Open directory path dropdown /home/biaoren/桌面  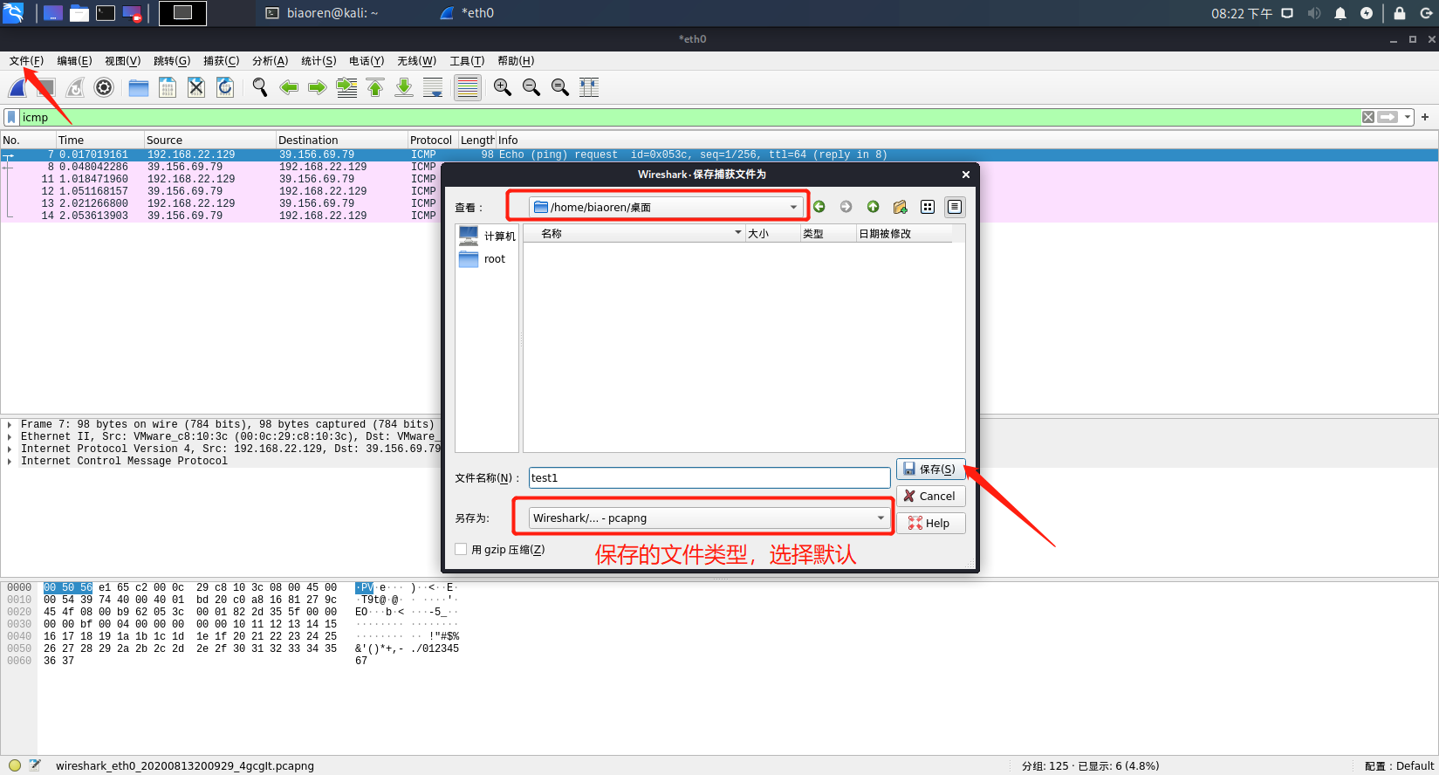[x=666, y=207]
